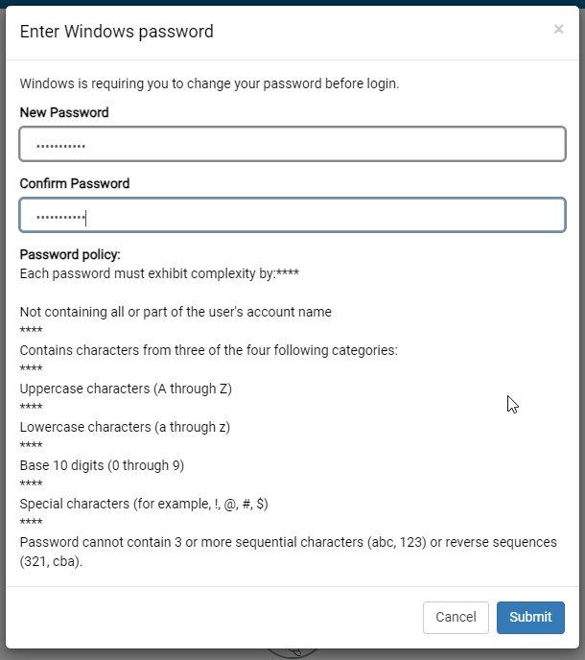The width and height of the screenshot is (585, 660).
Task: Click the "New Password" field label
Action: click(64, 112)
